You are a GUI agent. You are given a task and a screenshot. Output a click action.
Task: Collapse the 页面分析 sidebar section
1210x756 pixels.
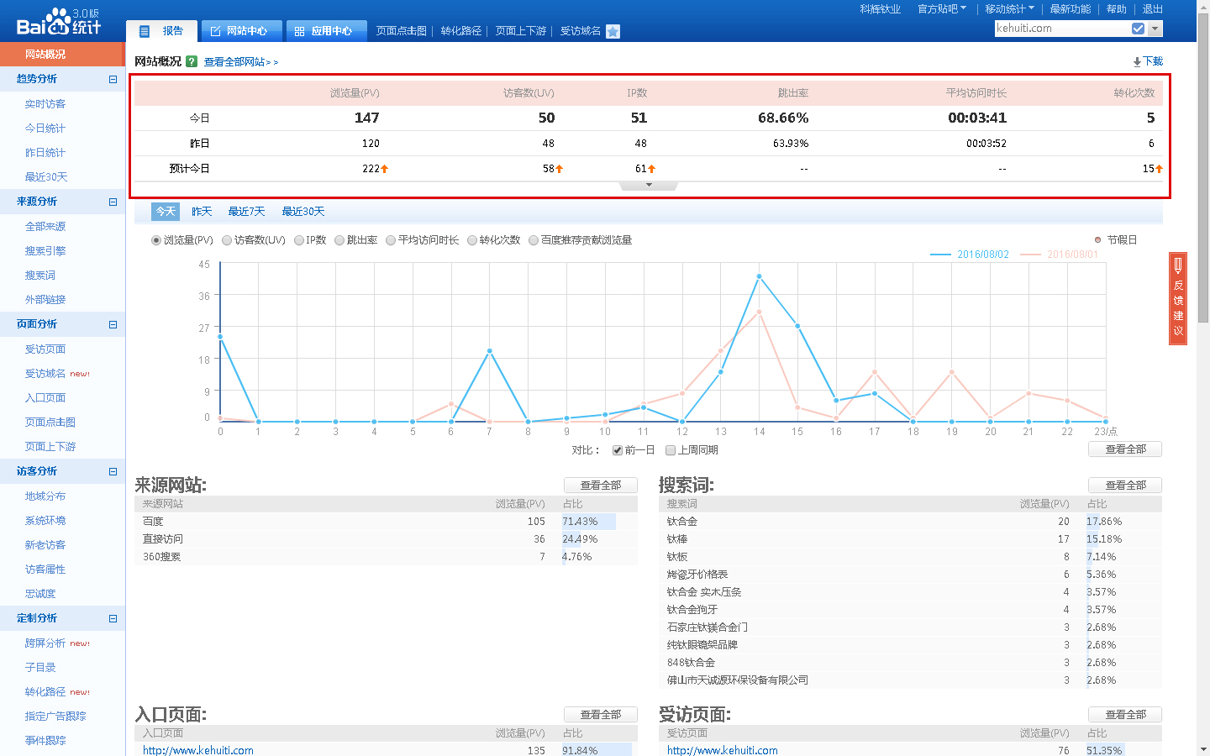113,324
